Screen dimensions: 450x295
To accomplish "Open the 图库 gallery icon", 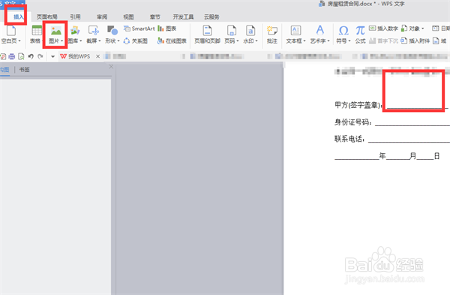I will (74, 31).
